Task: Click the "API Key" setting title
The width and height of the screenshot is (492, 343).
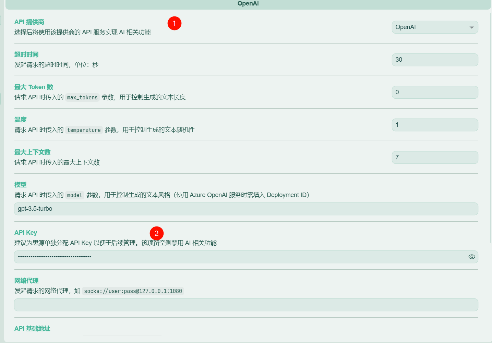Action: (26, 233)
